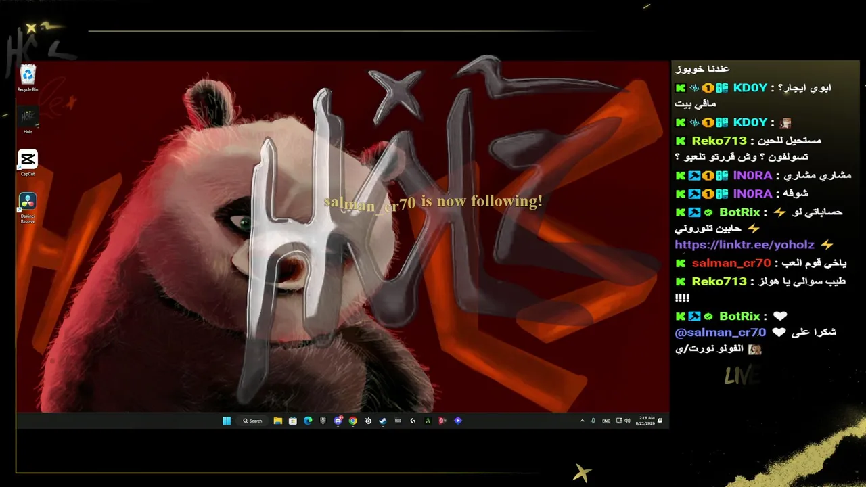The height and width of the screenshot is (487, 866).
Task: Open the notification bell in the taskbar
Action: coord(660,421)
